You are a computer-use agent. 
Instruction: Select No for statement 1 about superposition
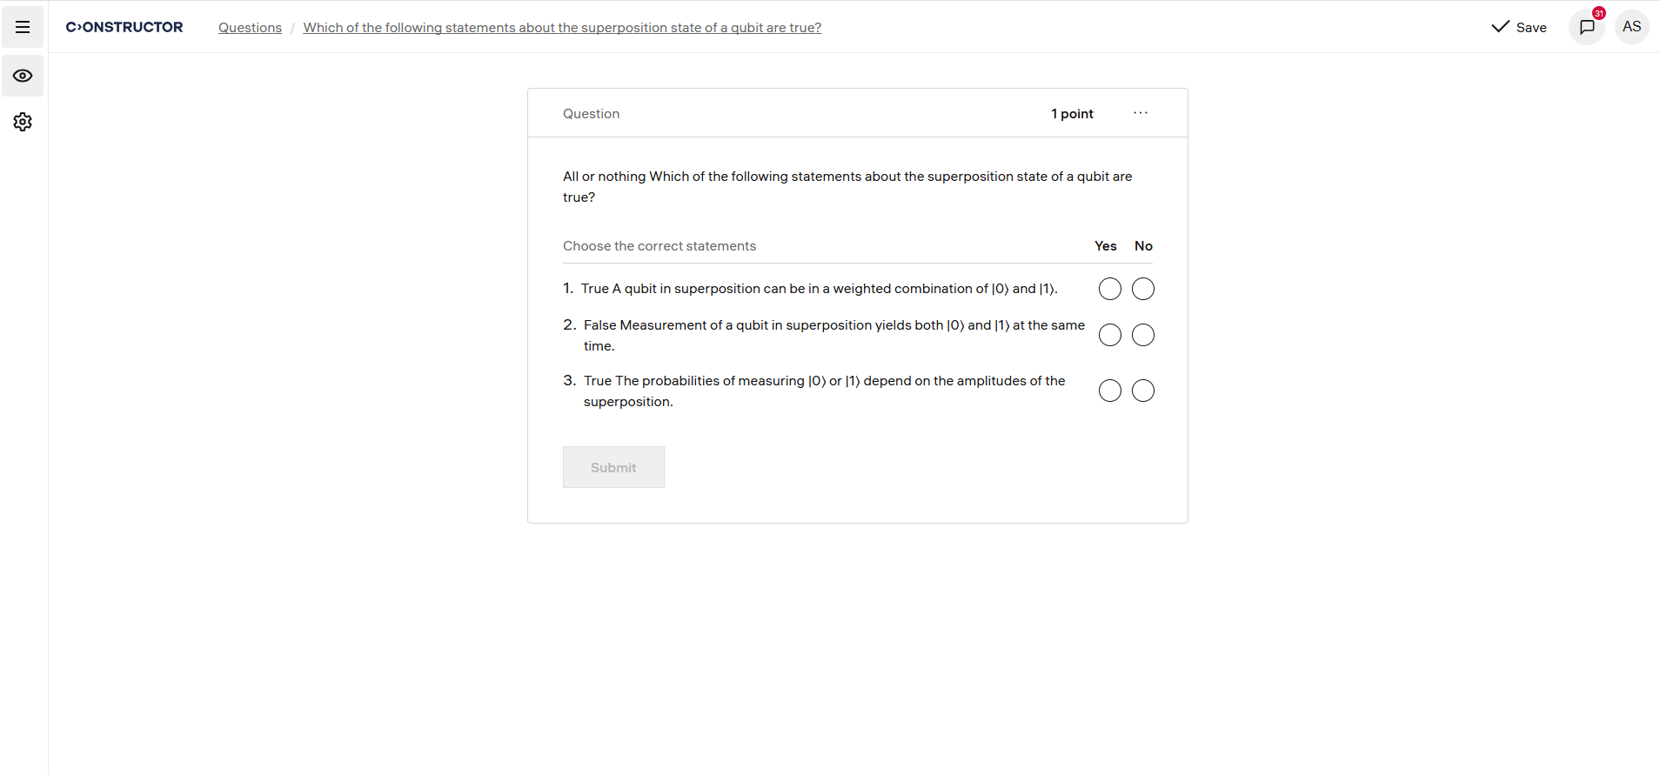(1143, 289)
